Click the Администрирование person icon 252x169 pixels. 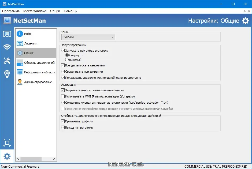click(20, 82)
